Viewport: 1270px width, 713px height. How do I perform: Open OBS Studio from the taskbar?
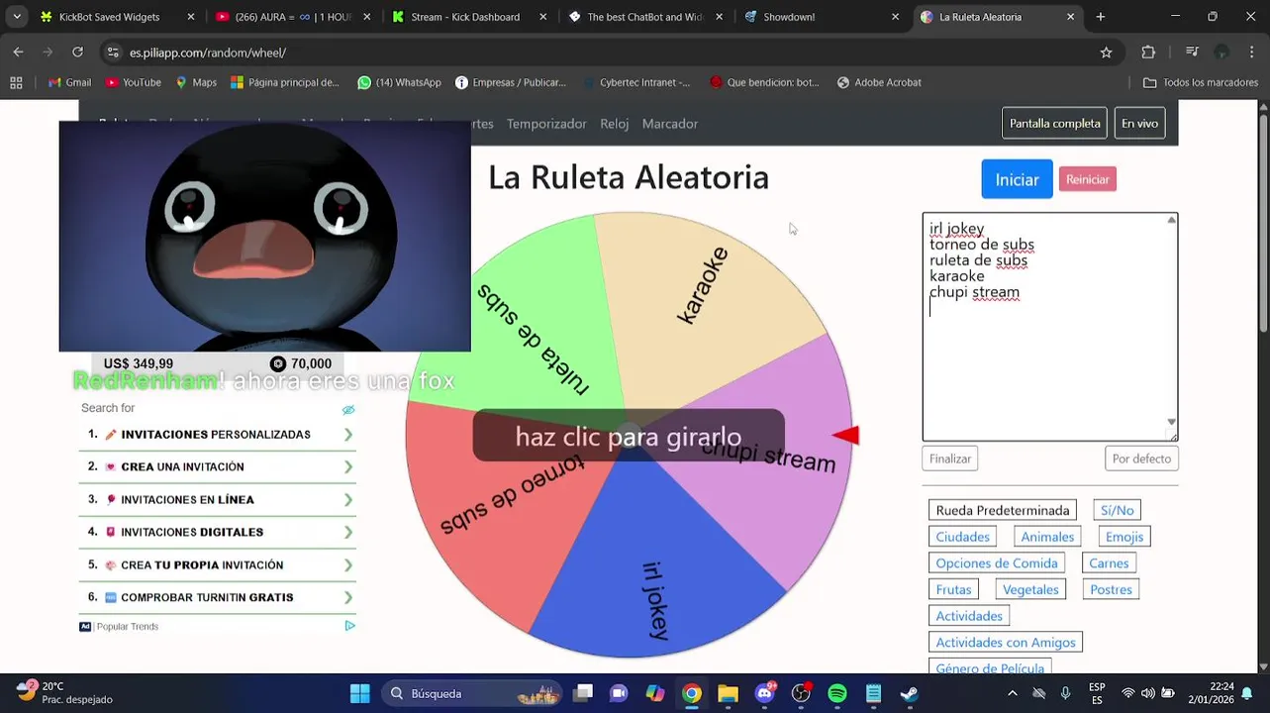point(801,693)
